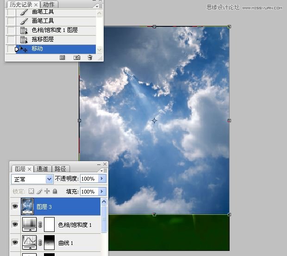Click History panel scrollbar down arrow

tap(100, 50)
